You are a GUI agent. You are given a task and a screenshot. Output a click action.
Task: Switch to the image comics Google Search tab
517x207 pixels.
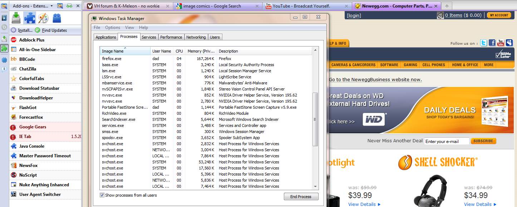(x=218, y=6)
